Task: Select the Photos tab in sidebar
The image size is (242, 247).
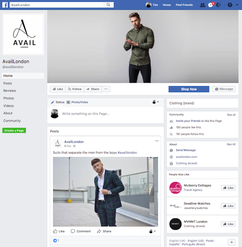Action: pos(8,98)
